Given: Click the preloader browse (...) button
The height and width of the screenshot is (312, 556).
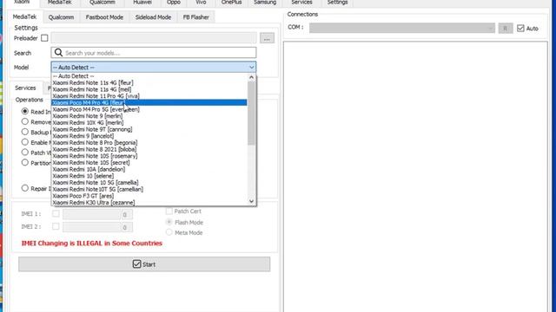Looking at the screenshot, I should point(267,38).
